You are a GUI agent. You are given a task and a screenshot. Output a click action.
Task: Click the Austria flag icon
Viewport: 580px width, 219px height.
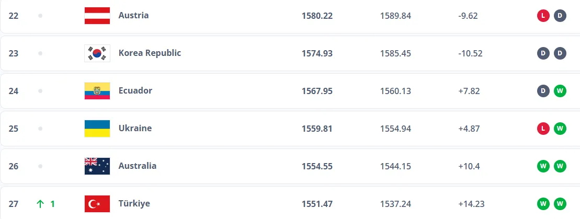(97, 16)
